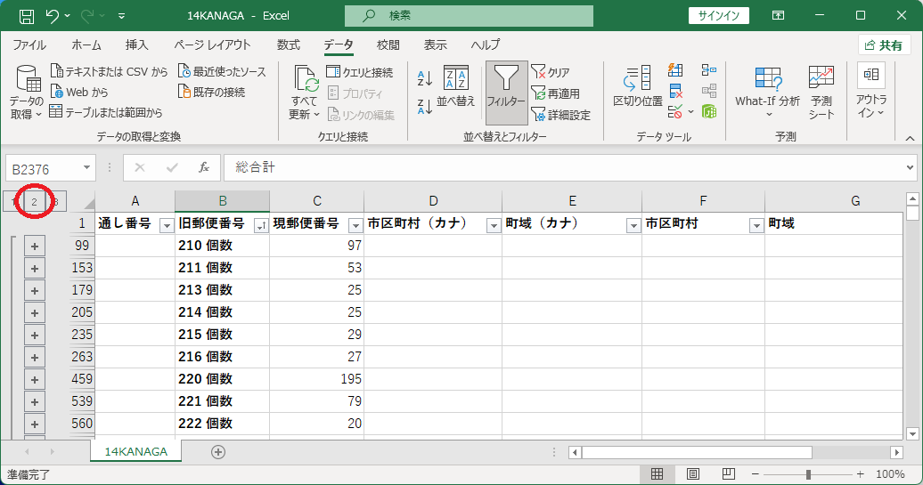Switch to View (表示) tab
Screen dimensions: 923x485
tap(436, 45)
